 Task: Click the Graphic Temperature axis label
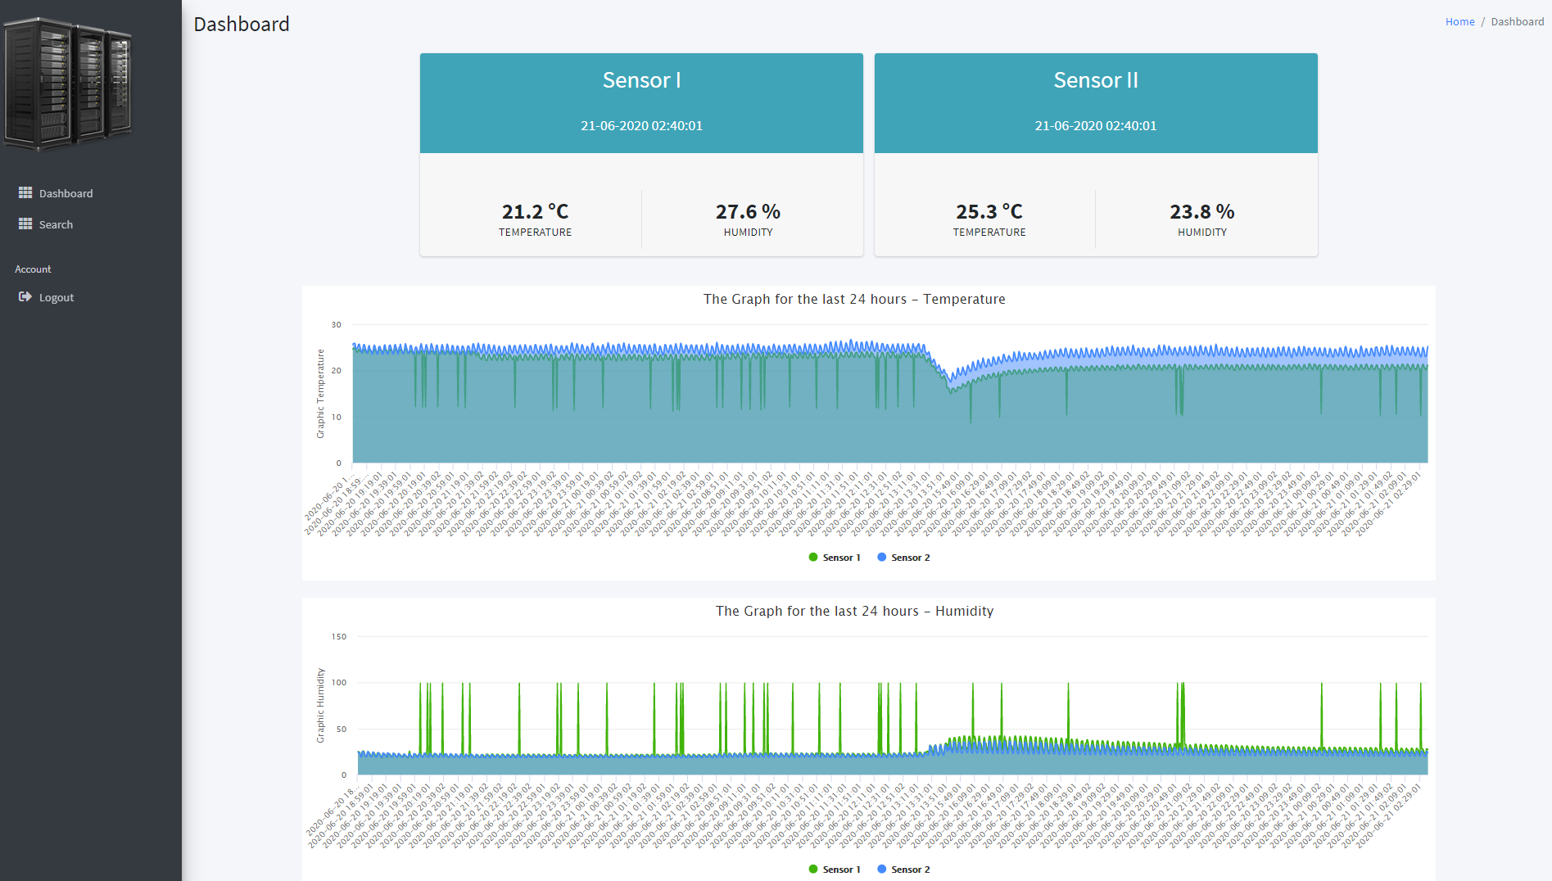(320, 394)
